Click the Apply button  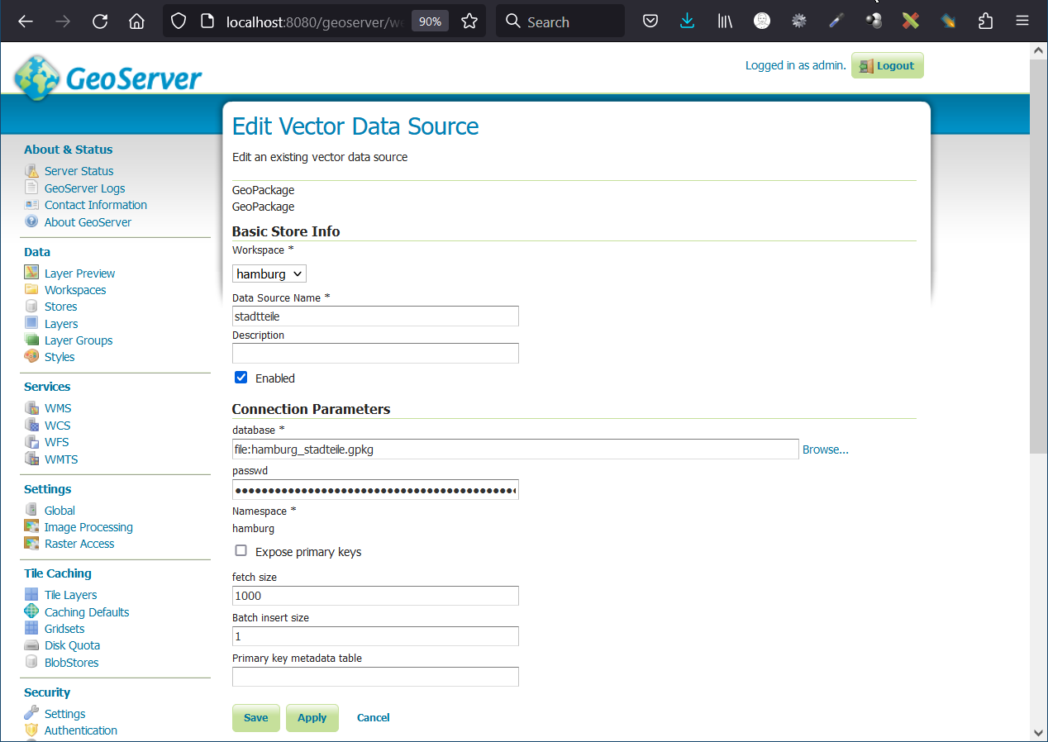coord(312,718)
